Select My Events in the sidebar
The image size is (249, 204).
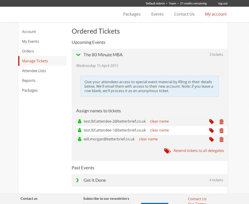pos(30,41)
